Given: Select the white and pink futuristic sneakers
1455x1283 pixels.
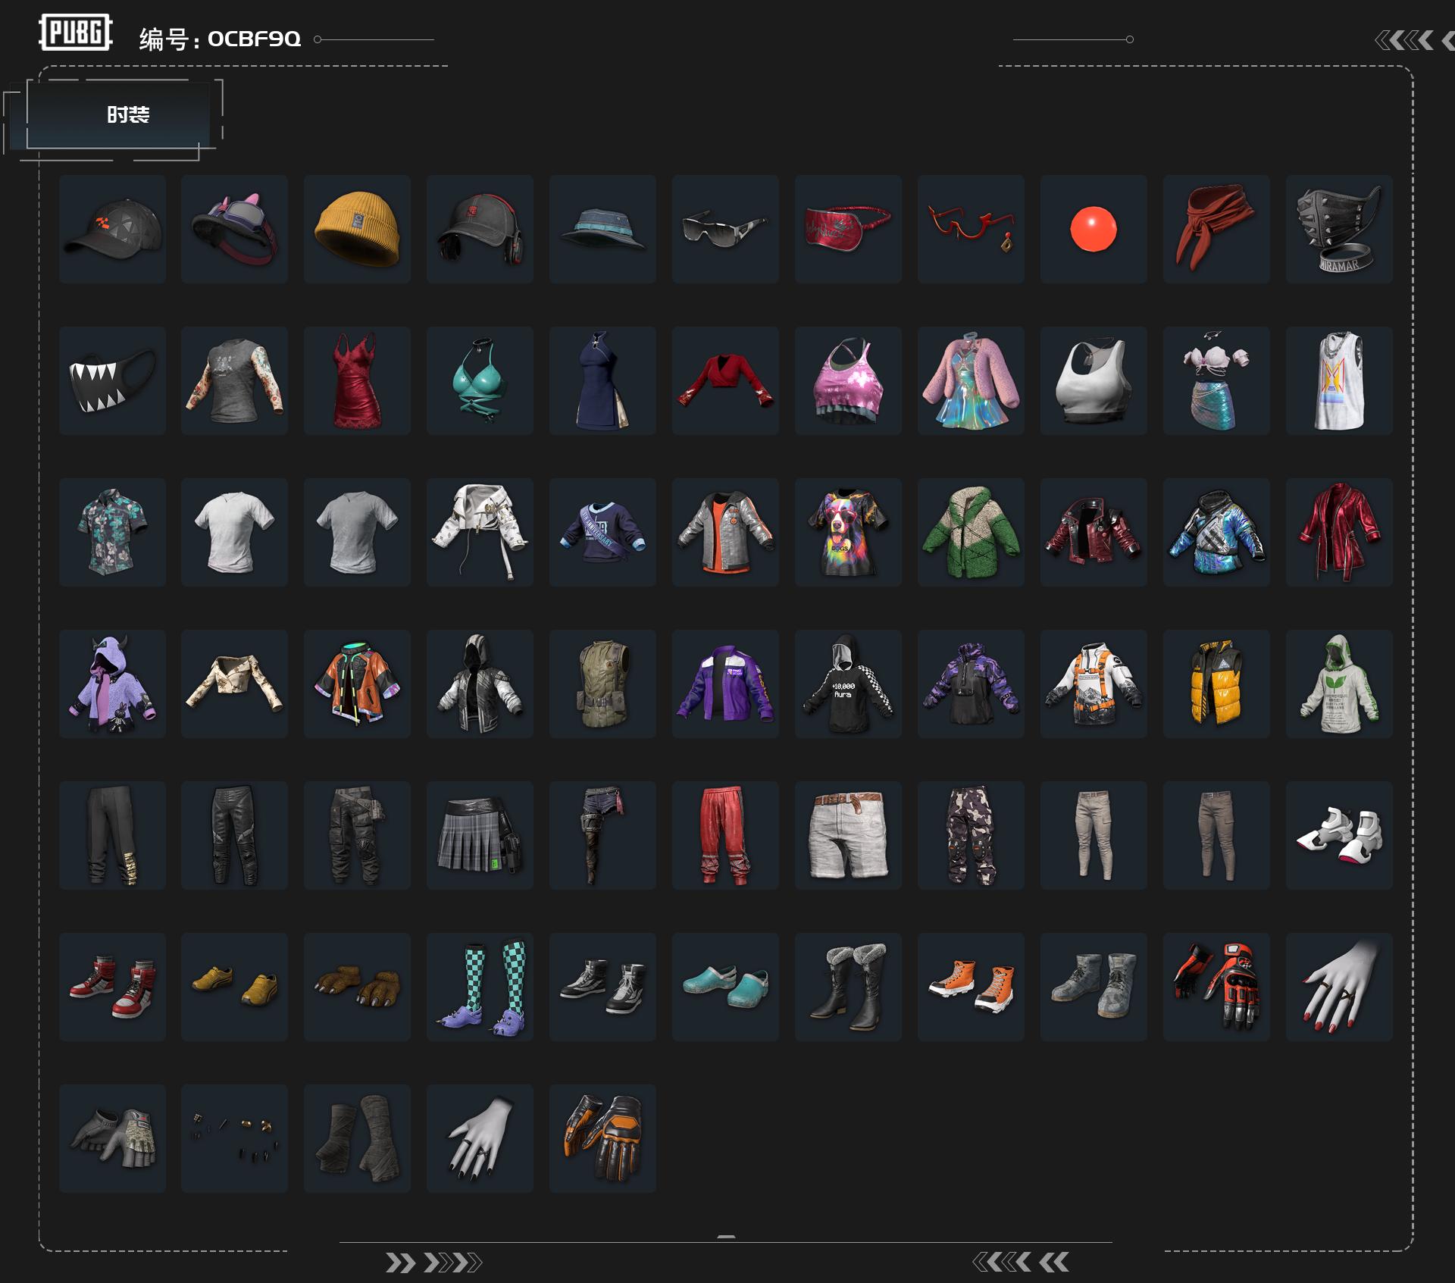Looking at the screenshot, I should coord(1339,835).
